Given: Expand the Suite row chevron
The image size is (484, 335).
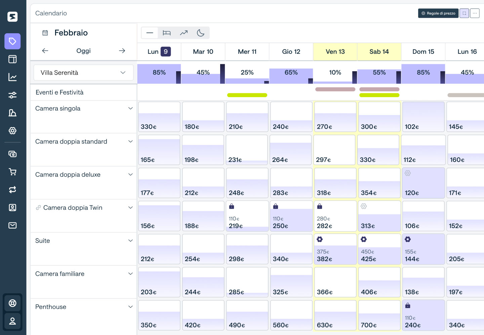Looking at the screenshot, I should [x=130, y=241].
